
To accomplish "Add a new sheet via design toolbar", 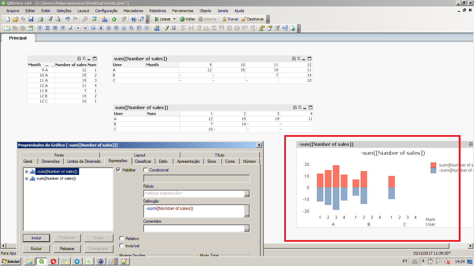I will (x=7, y=28).
